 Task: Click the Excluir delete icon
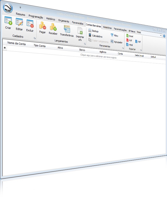pyautogui.click(x=30, y=24)
